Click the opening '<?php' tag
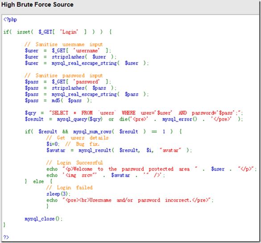The height and width of the screenshot is (243, 261). point(10,20)
